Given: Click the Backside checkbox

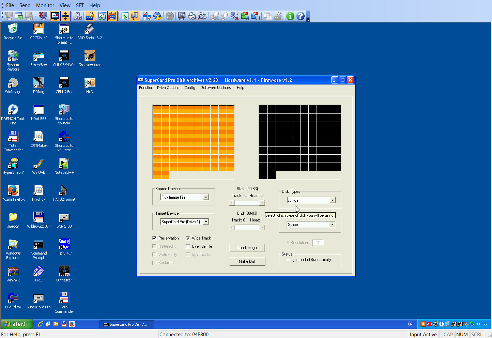Looking at the screenshot, I should click(x=154, y=263).
